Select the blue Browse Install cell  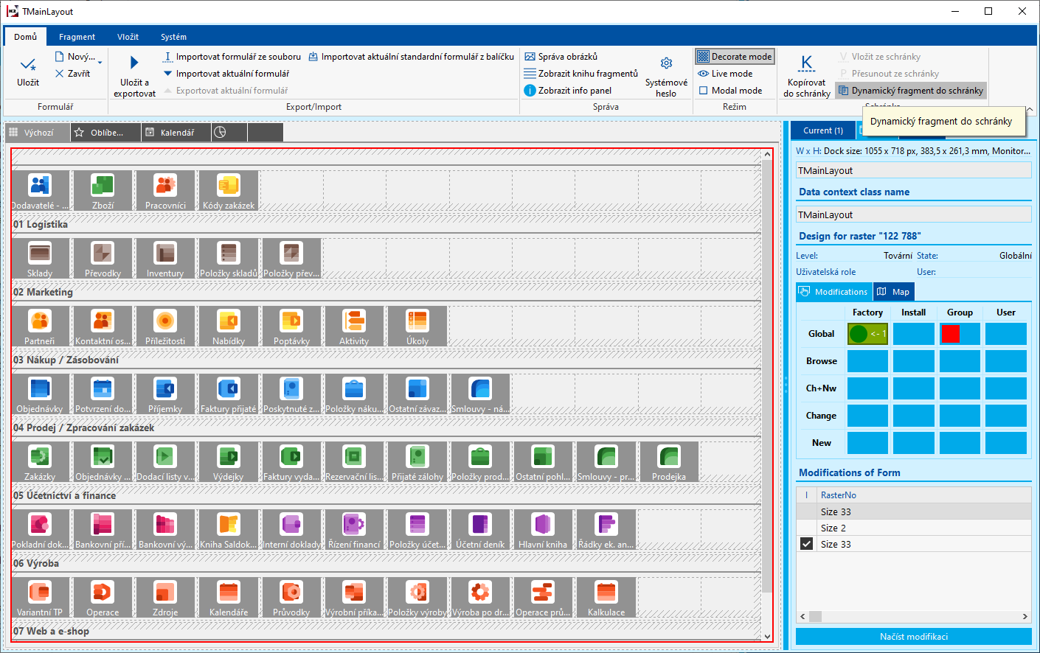tap(914, 361)
